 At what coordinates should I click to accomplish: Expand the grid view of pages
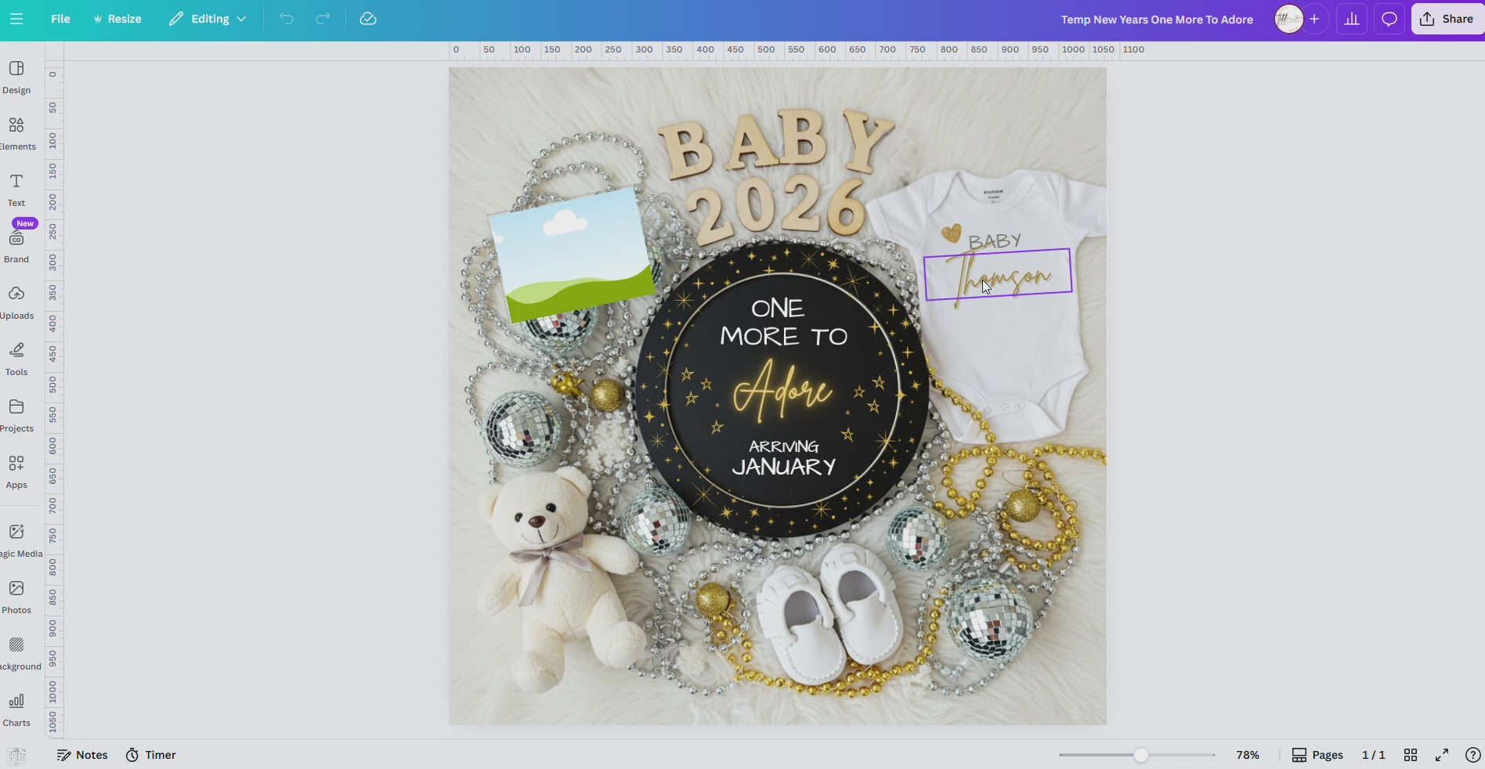pos(1411,755)
